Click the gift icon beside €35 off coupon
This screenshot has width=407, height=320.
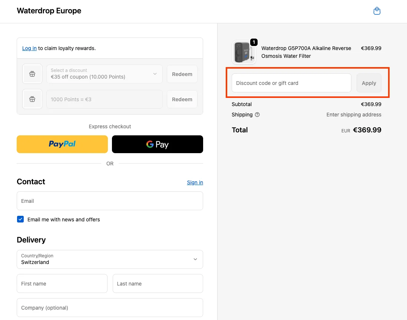[32, 74]
